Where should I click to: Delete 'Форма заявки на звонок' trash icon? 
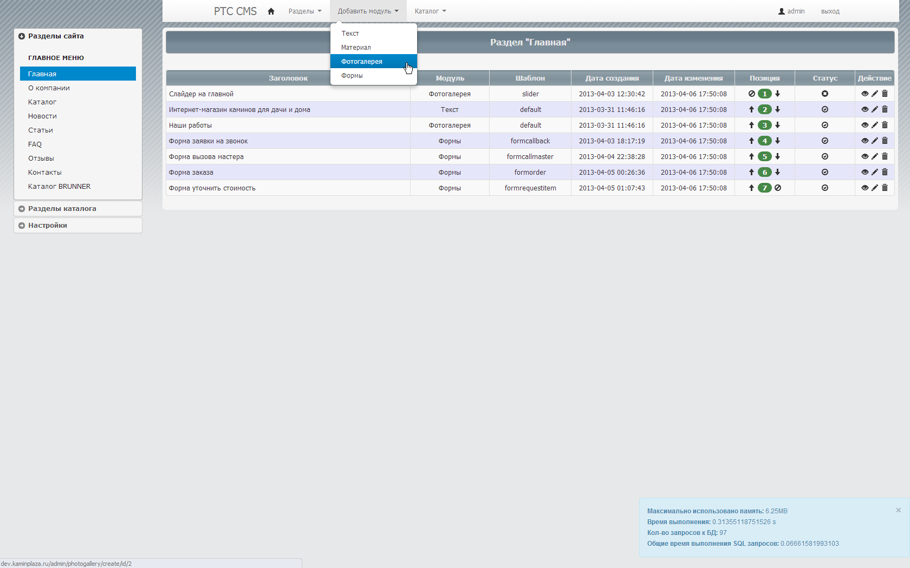tap(885, 141)
